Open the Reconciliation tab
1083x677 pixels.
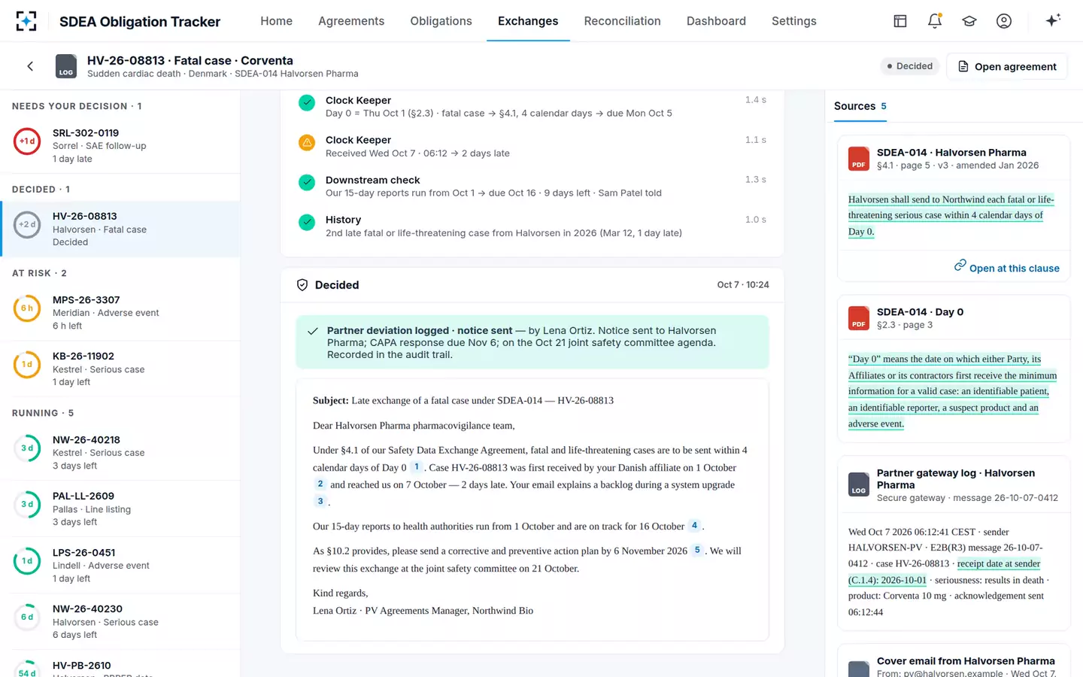pos(622,21)
